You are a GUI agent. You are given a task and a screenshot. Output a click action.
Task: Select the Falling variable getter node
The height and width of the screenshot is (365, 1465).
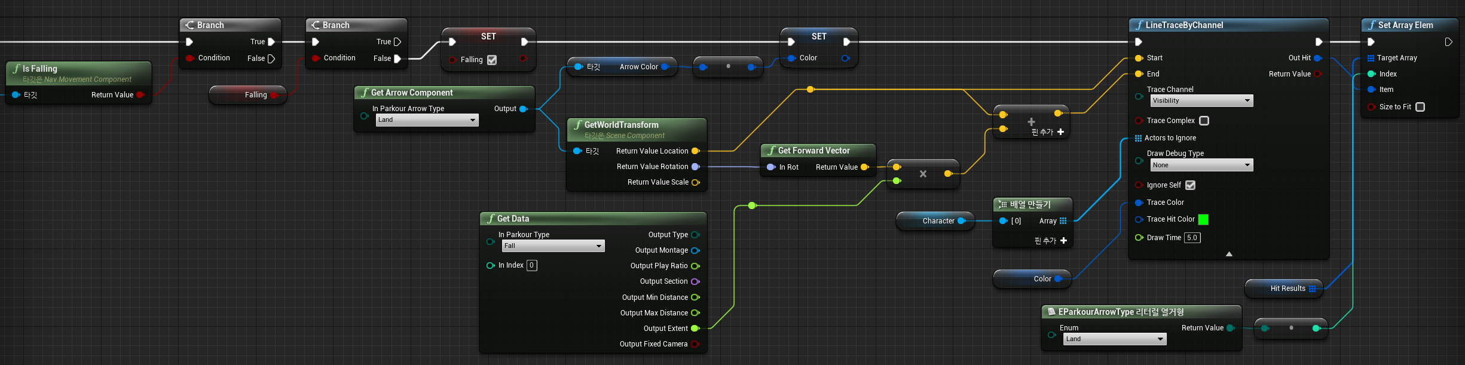248,95
